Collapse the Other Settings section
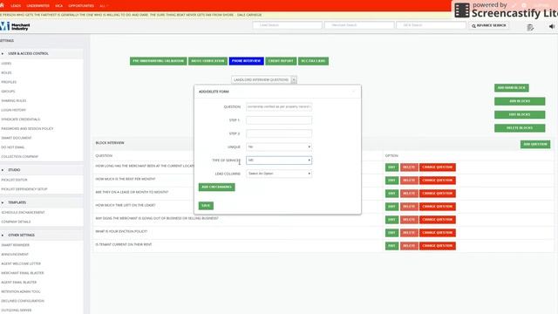 21,235
